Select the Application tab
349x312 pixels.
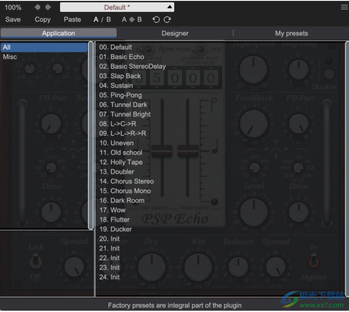click(x=58, y=33)
